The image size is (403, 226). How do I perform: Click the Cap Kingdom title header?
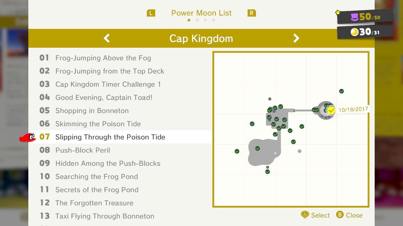(x=201, y=38)
